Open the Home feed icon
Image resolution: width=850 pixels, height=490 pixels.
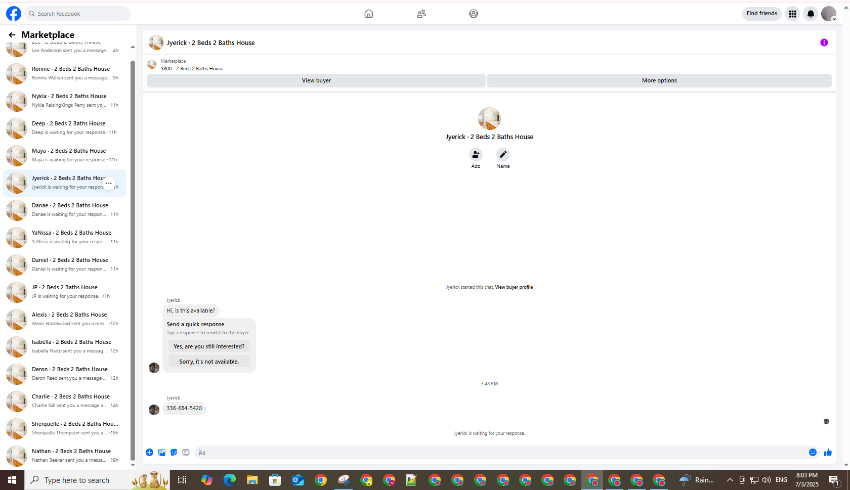point(369,14)
